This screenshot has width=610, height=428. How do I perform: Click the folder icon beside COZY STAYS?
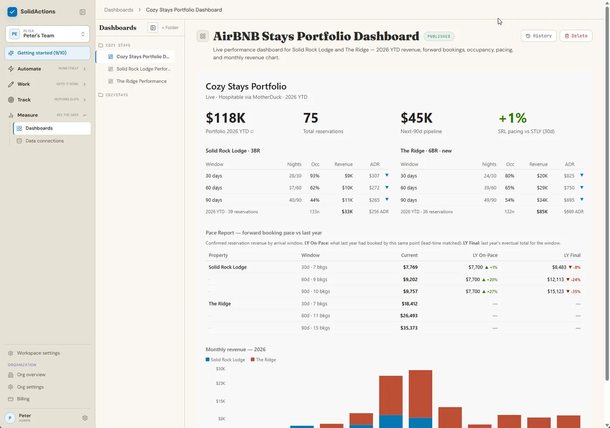(x=101, y=45)
